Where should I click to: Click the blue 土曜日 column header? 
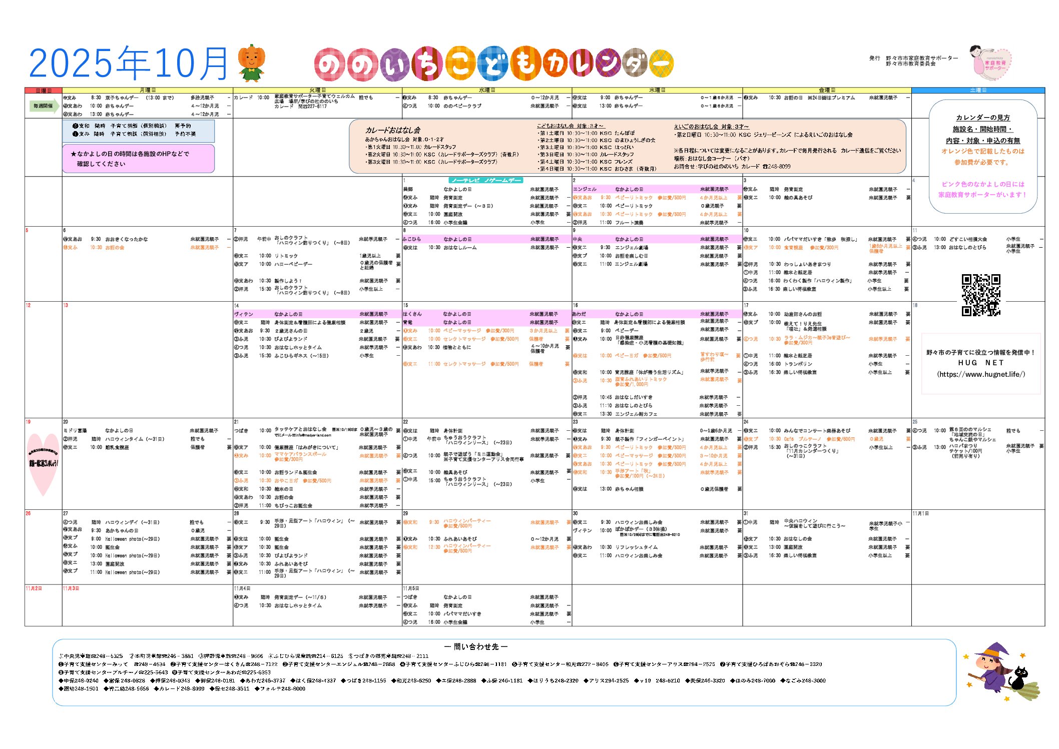978,91
